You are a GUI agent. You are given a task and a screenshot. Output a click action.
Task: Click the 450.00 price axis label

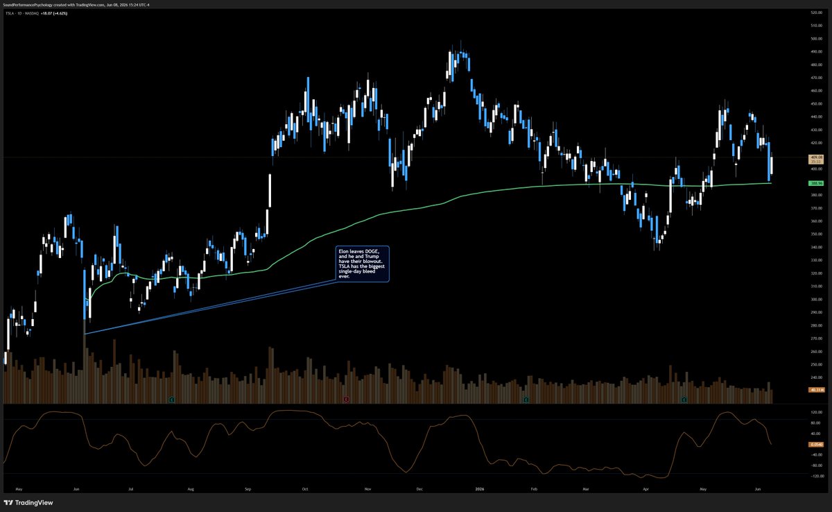coord(815,103)
